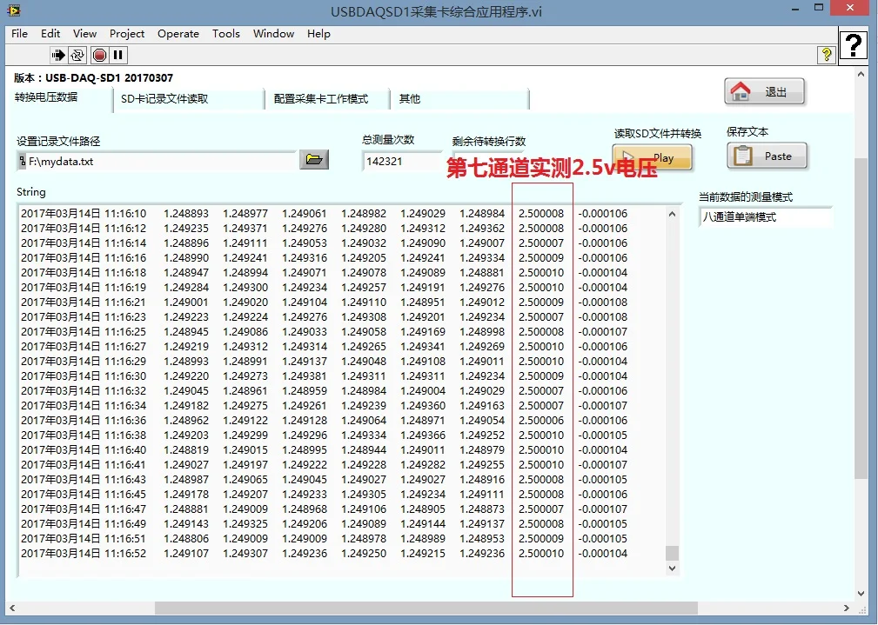Screen dimensions: 878x625
Task: Open the 其他 tab
Action: [410, 99]
